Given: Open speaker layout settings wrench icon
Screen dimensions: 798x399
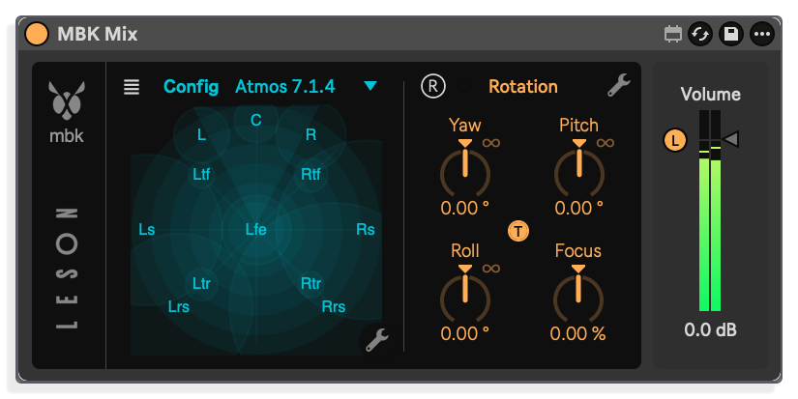Looking at the screenshot, I should point(376,339).
